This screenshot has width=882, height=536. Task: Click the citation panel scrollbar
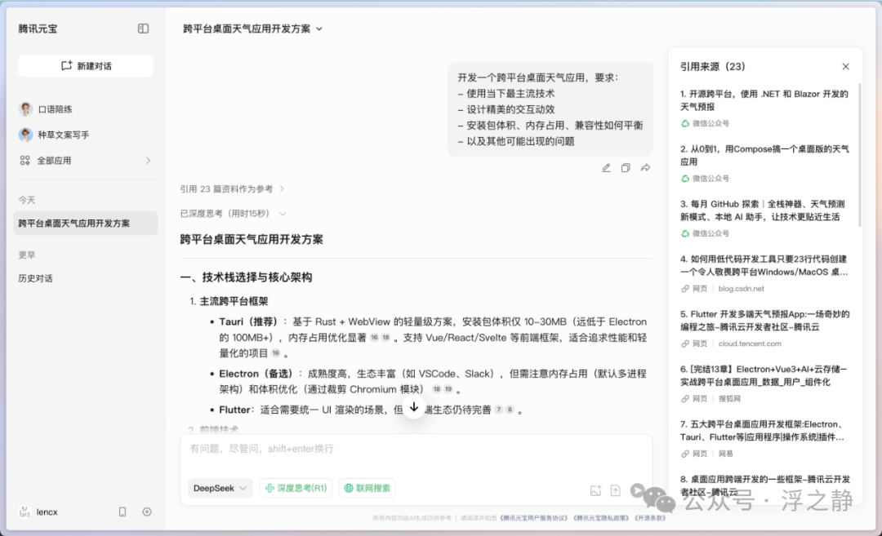(859, 154)
